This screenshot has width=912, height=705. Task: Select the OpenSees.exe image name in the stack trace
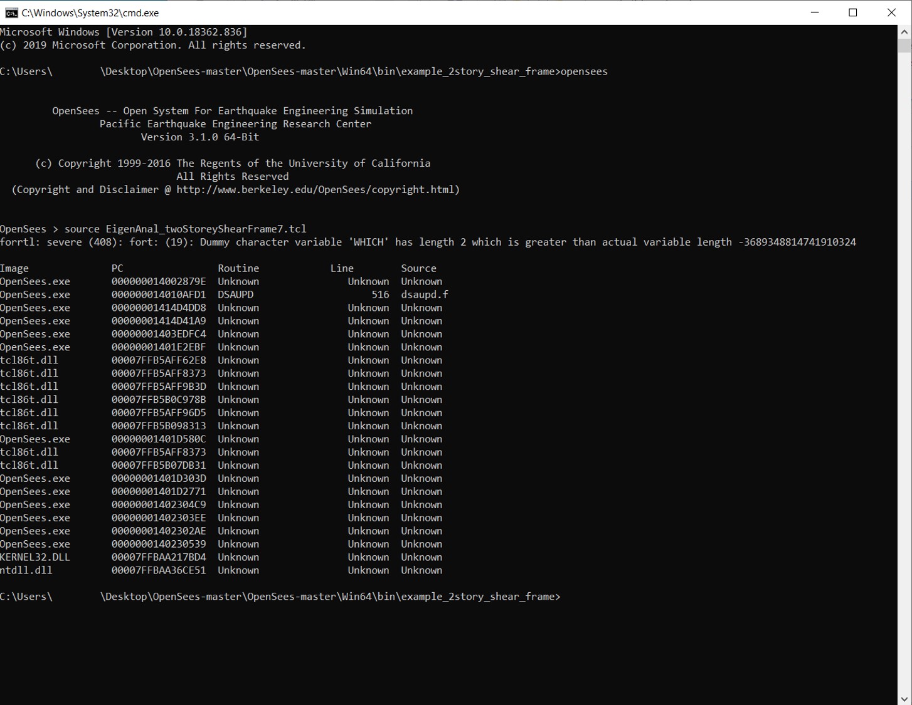[x=35, y=281]
